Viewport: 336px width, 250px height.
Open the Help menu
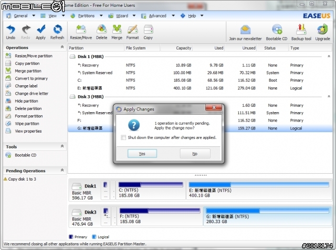[x=192, y=16]
